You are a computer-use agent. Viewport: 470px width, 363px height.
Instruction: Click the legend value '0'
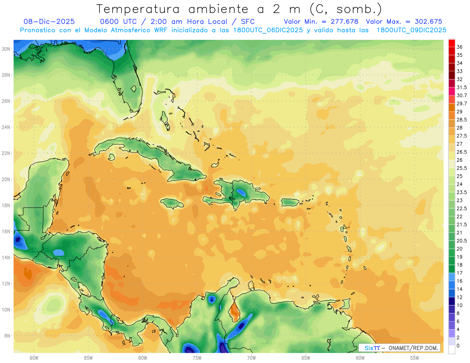click(x=458, y=346)
